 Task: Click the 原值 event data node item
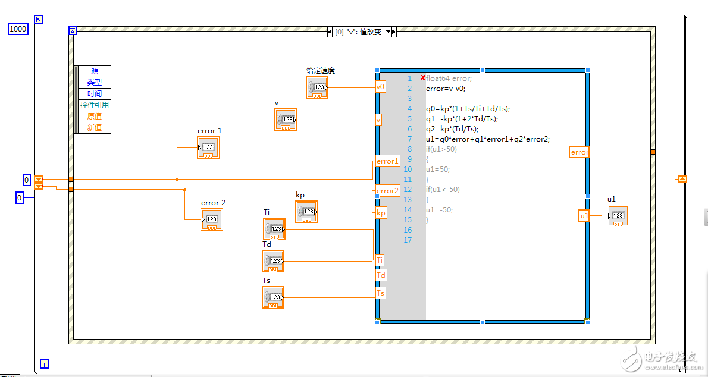tap(95, 117)
